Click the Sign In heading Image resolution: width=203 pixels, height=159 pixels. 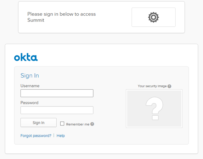pyautogui.click(x=30, y=76)
